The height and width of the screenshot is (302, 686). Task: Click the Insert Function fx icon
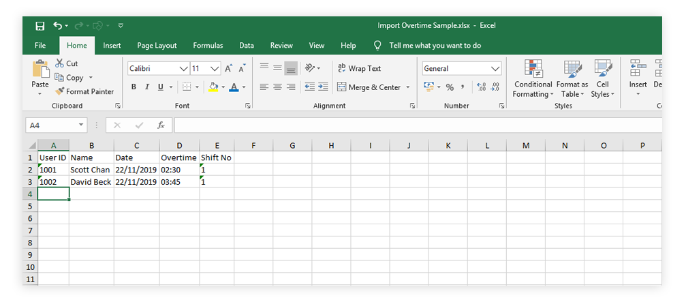pos(161,125)
